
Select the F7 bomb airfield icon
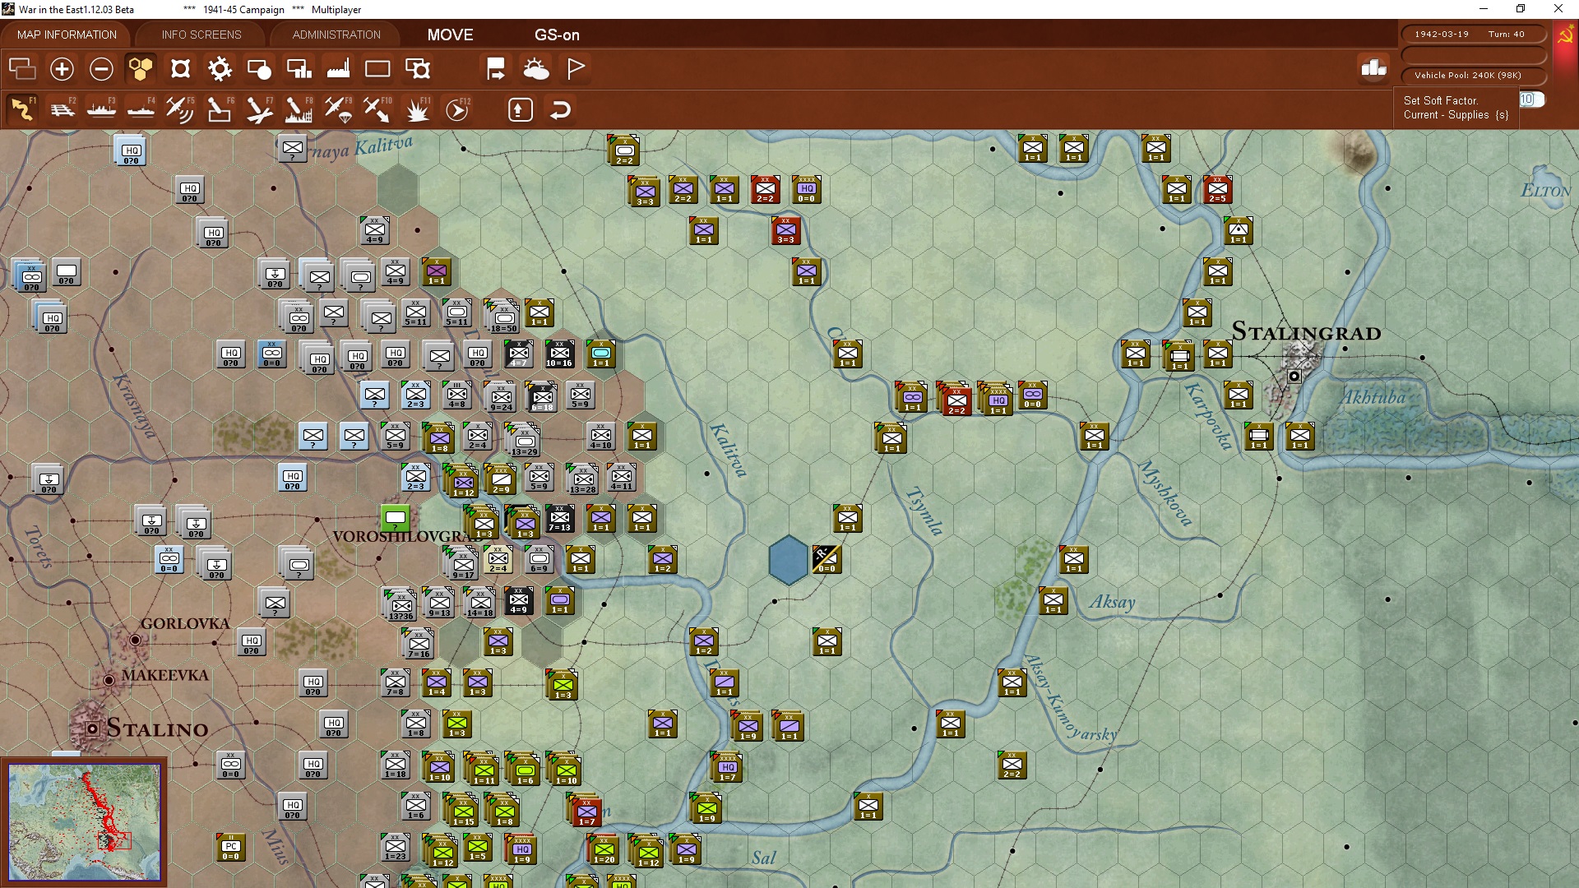coord(259,109)
